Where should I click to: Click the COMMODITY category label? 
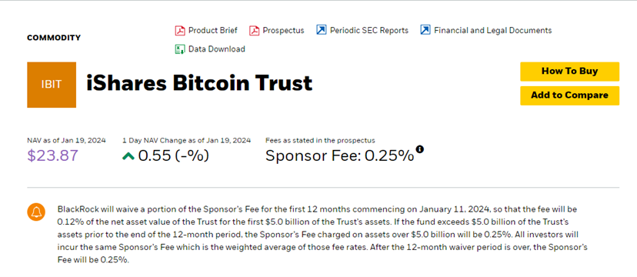tap(54, 38)
